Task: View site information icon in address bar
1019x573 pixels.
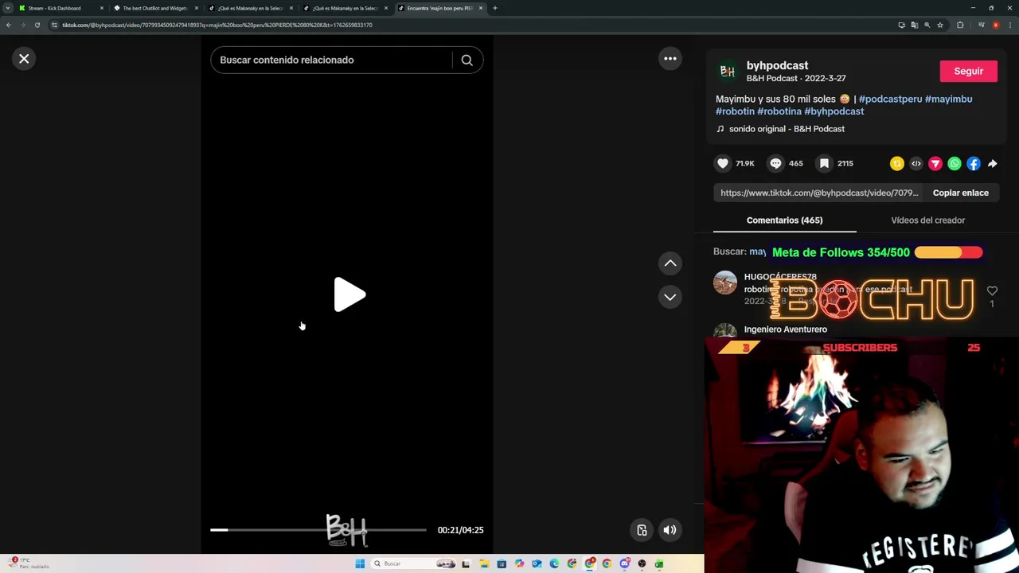Action: 54,25
